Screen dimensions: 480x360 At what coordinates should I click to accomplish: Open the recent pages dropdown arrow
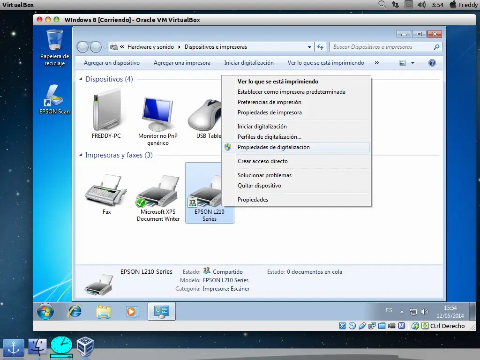pos(105,47)
